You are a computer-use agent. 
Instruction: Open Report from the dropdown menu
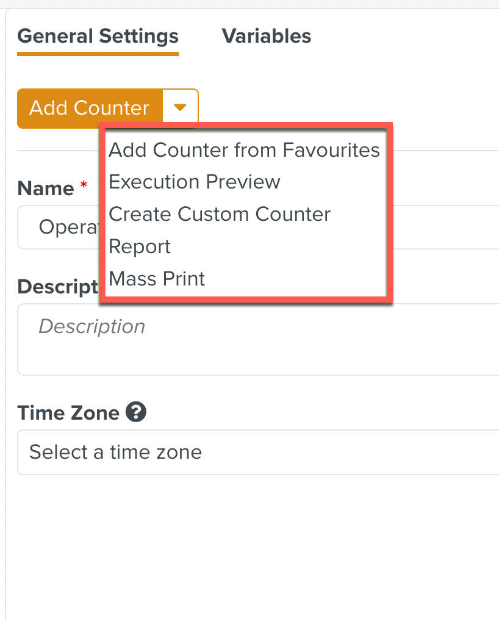pos(140,246)
